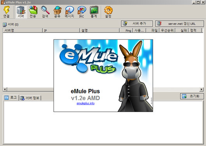
Task: Sort by Server name (서버명) column
Action: [x=23, y=30]
